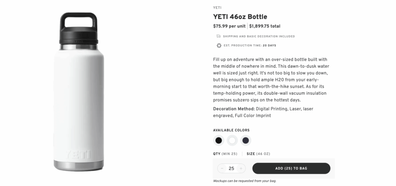Click the Qty (Min 25) label
This screenshot has width=396, height=186.
pyautogui.click(x=225, y=154)
